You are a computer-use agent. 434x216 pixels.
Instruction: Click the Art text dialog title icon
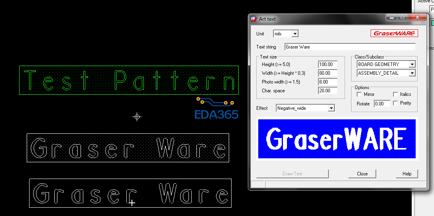tap(253, 19)
